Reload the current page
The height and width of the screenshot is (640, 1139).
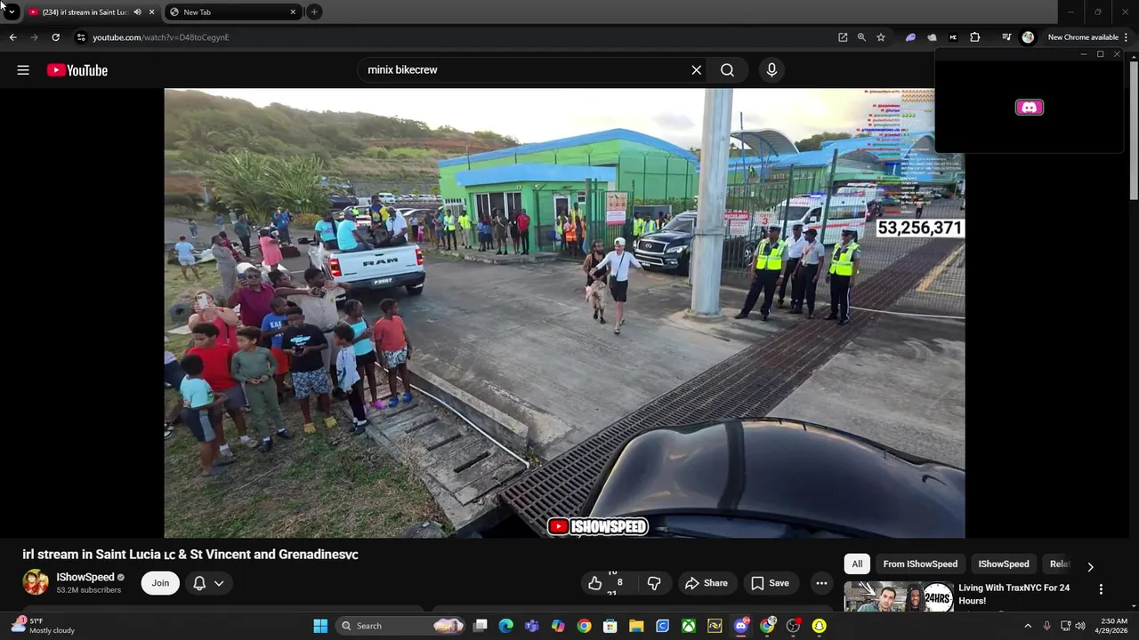coord(55,37)
